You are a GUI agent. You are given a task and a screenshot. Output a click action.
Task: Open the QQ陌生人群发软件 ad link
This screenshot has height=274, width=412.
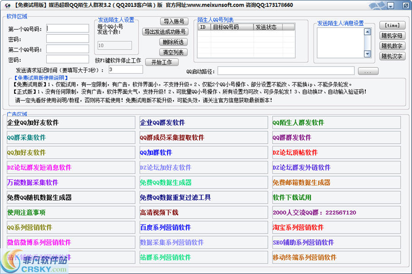point(336,123)
